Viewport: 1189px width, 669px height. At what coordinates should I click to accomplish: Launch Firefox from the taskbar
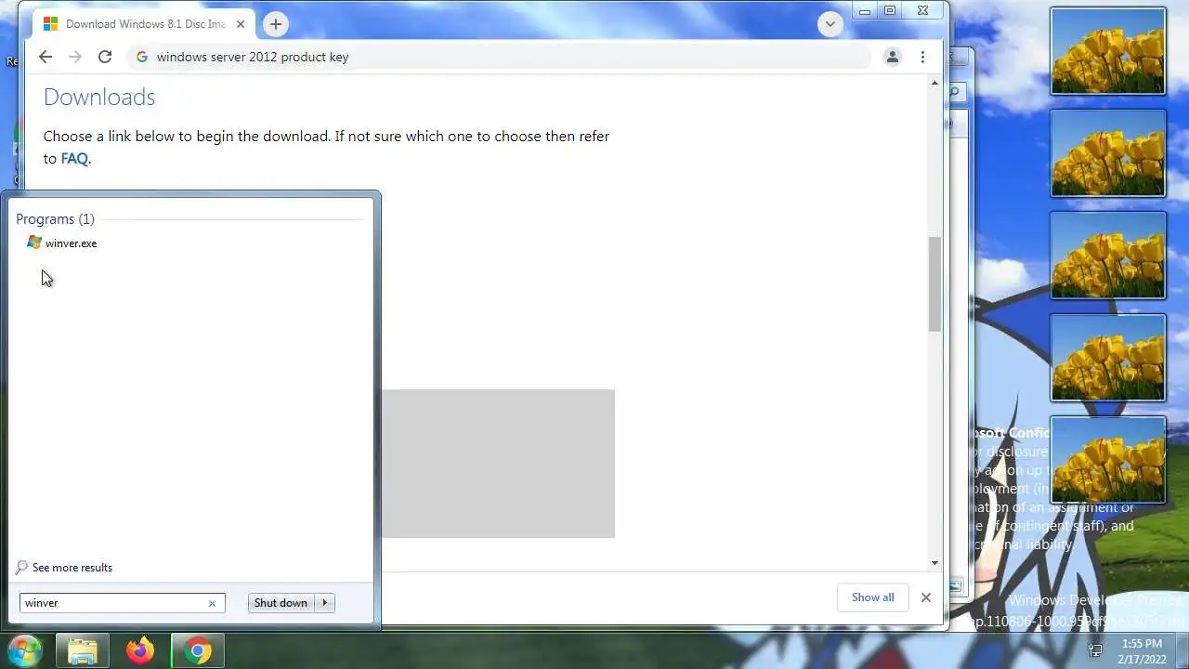click(x=140, y=651)
